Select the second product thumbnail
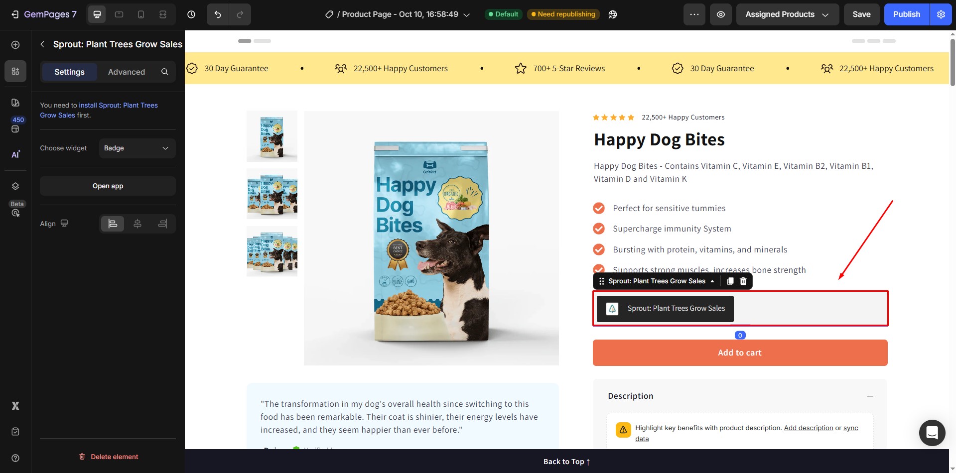The height and width of the screenshot is (473, 956). coord(272,194)
